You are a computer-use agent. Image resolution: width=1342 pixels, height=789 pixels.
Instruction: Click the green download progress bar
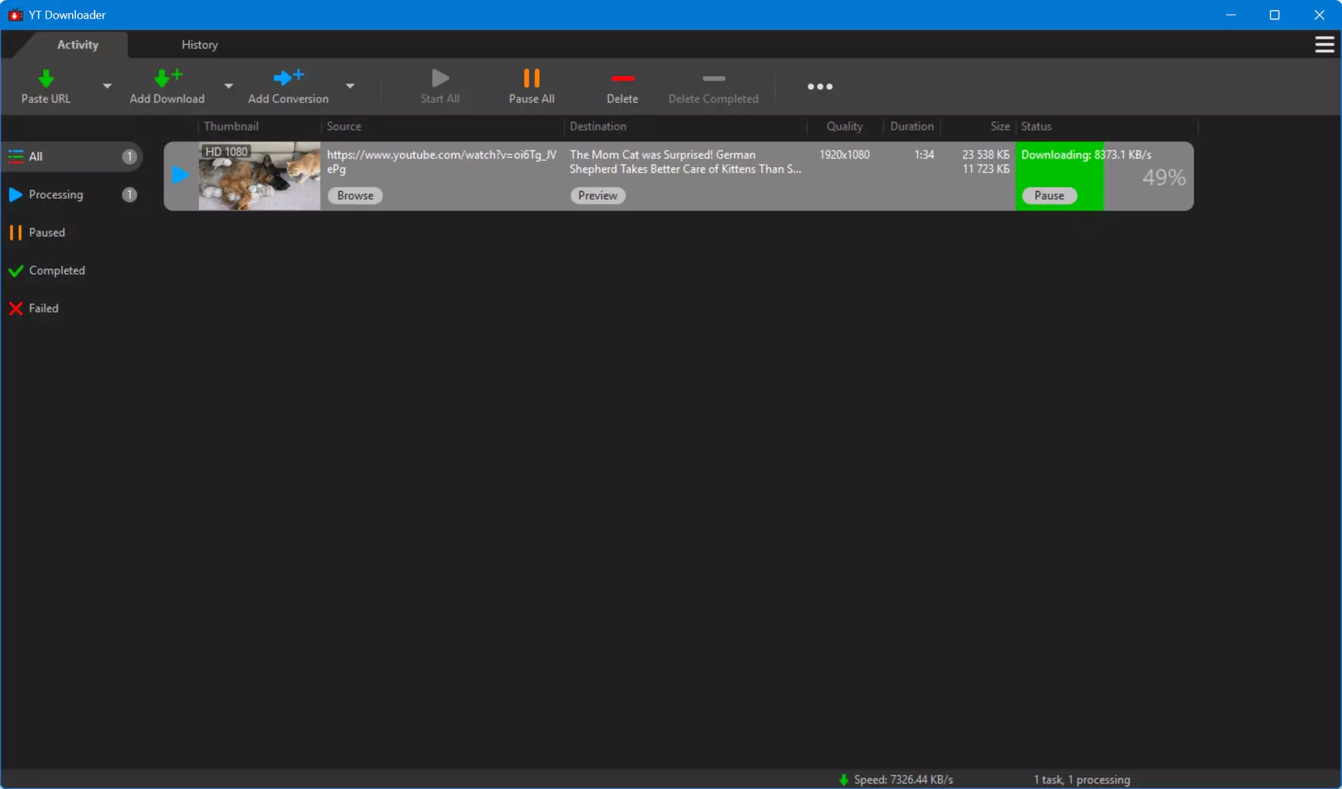click(1060, 176)
